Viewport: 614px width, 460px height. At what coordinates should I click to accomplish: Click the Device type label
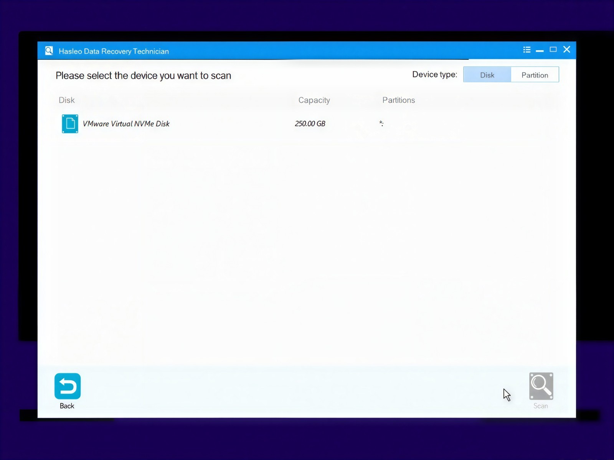434,75
